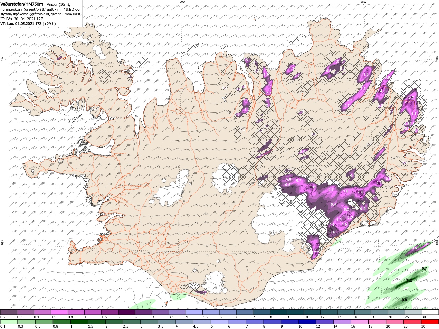Pick the dark teal 8 swatch in upper legend

pos(278,312)
